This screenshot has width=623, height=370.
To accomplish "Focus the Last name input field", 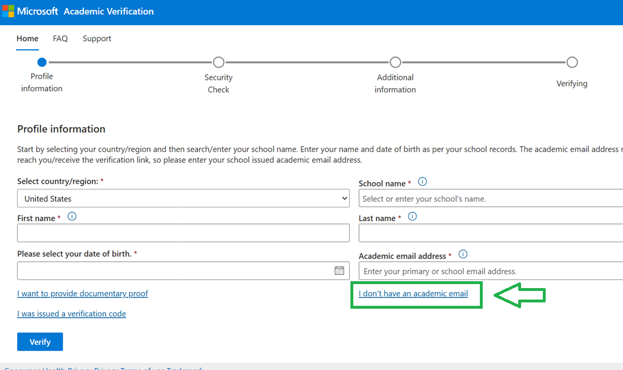I will tap(491, 233).
